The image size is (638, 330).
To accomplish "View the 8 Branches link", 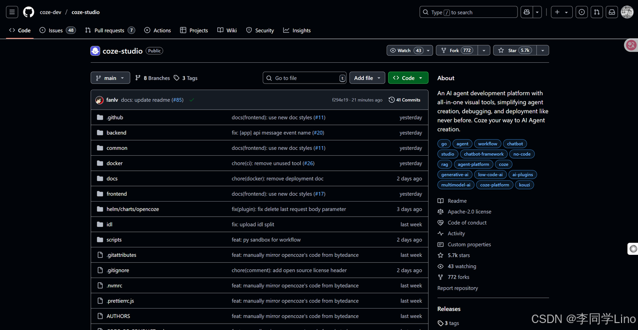I will click(153, 78).
